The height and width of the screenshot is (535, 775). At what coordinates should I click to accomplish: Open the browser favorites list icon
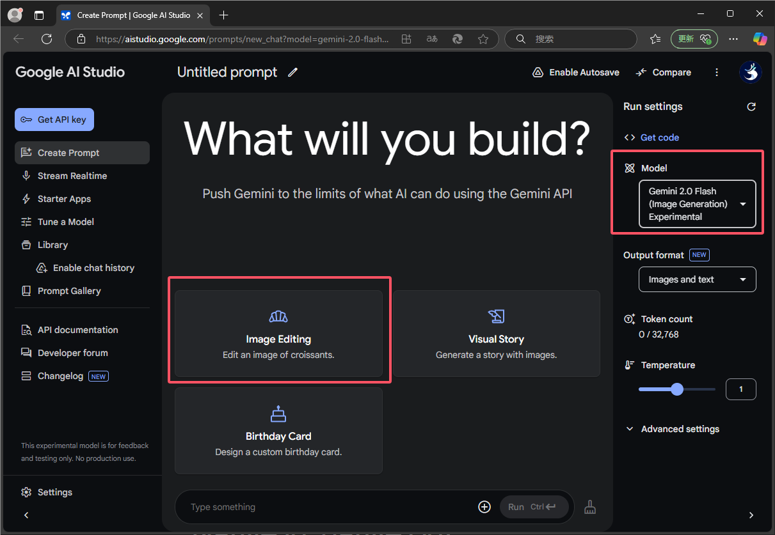[x=655, y=39]
